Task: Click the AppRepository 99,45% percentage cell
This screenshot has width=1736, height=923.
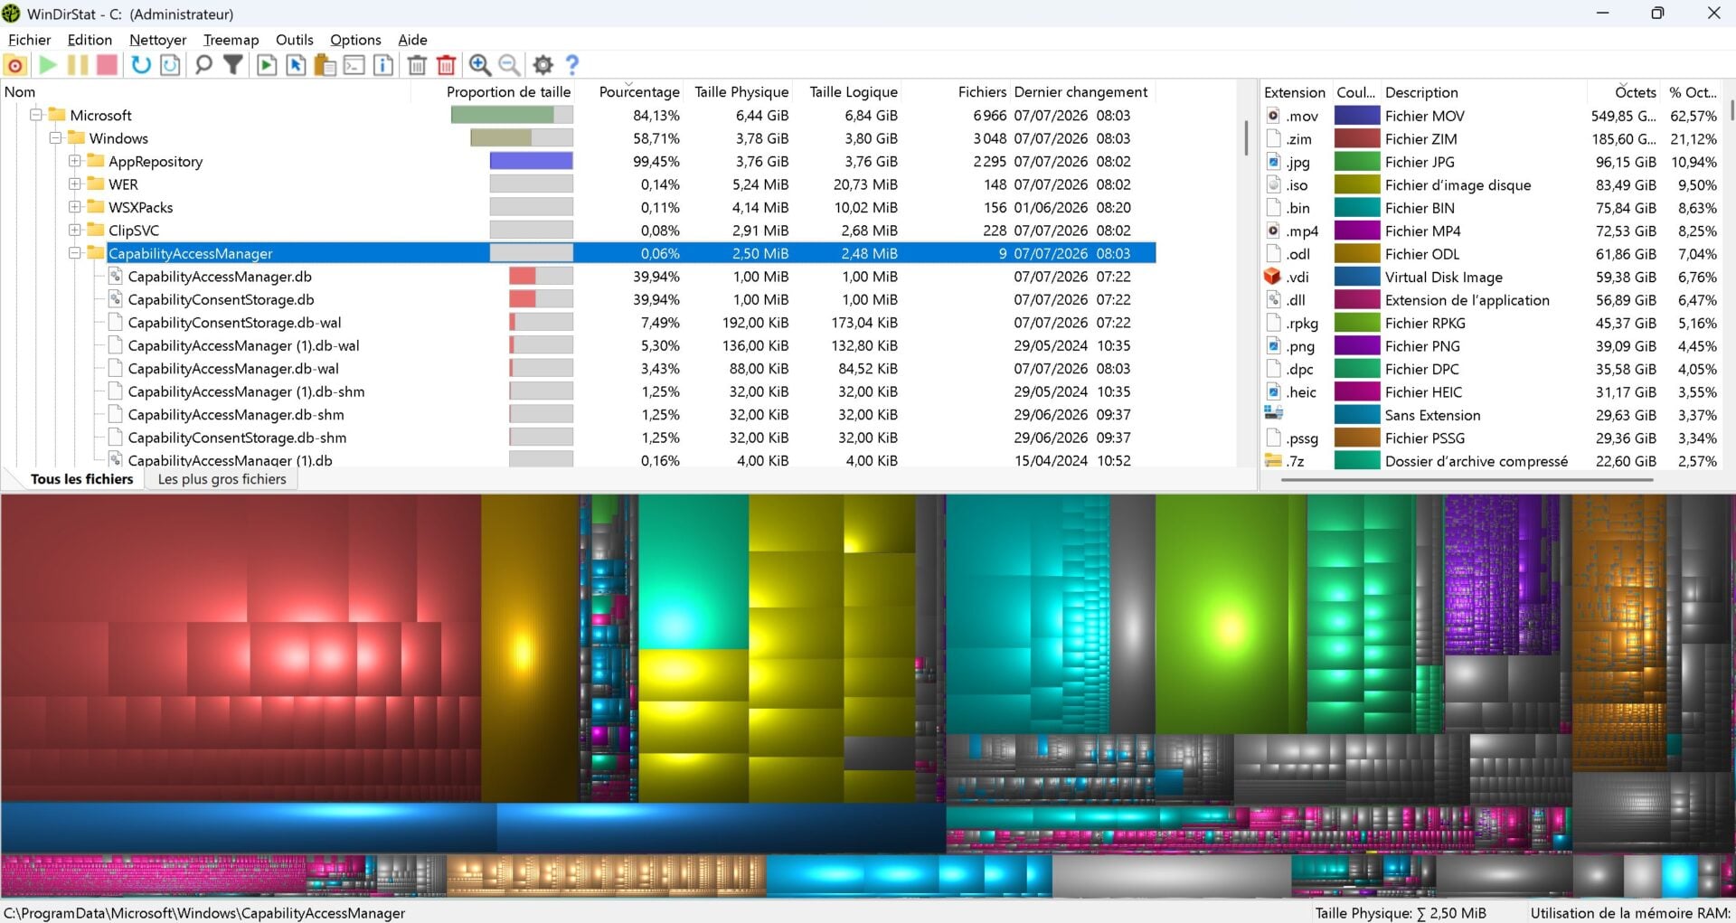Action: [x=656, y=161]
